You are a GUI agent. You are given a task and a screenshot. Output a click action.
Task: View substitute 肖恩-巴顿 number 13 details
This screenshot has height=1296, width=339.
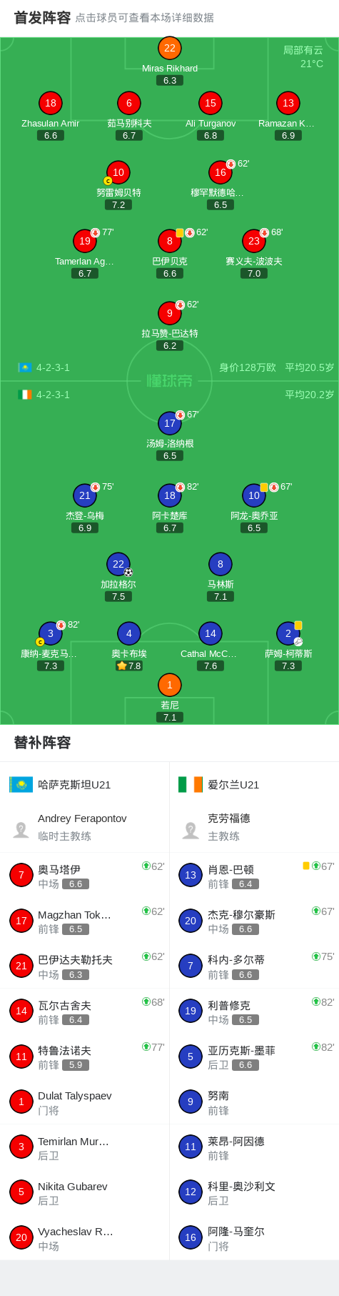254,875
